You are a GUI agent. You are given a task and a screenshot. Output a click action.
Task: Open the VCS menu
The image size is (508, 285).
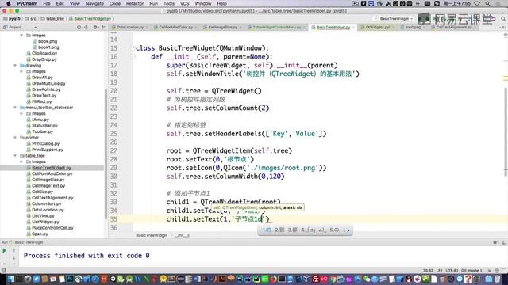(x=185, y=3)
